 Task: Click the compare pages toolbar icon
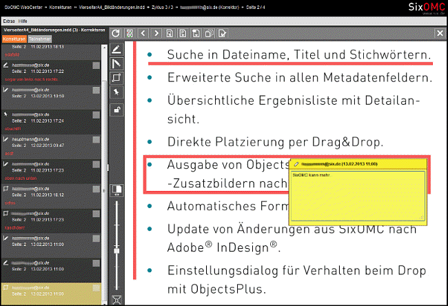pyautogui.click(x=209, y=34)
